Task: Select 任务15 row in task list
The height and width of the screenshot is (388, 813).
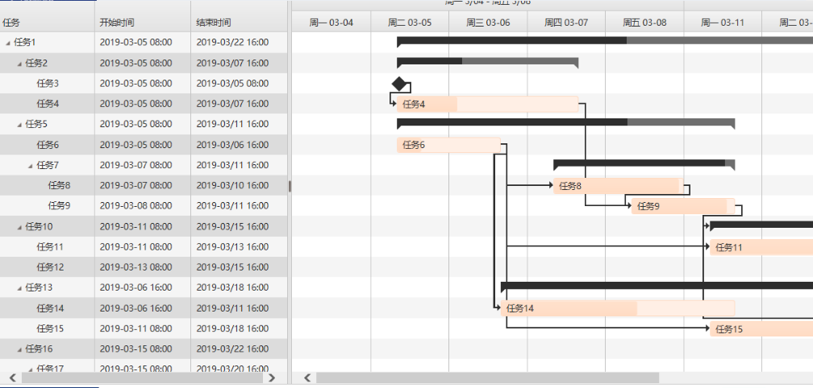Action: coord(144,328)
